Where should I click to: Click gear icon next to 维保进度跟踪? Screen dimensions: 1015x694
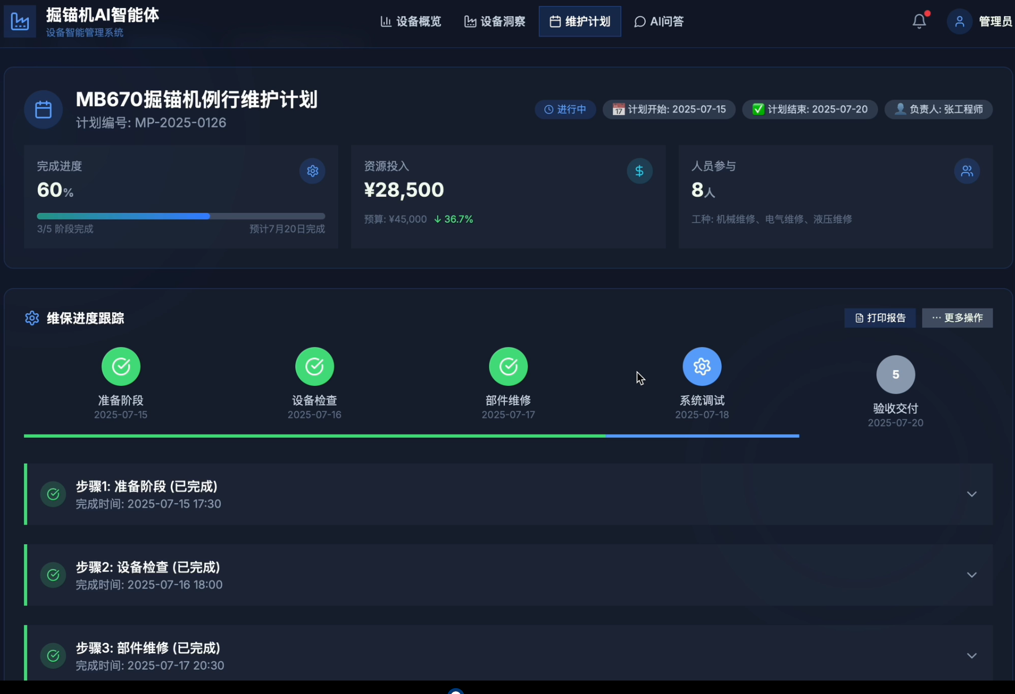[32, 318]
